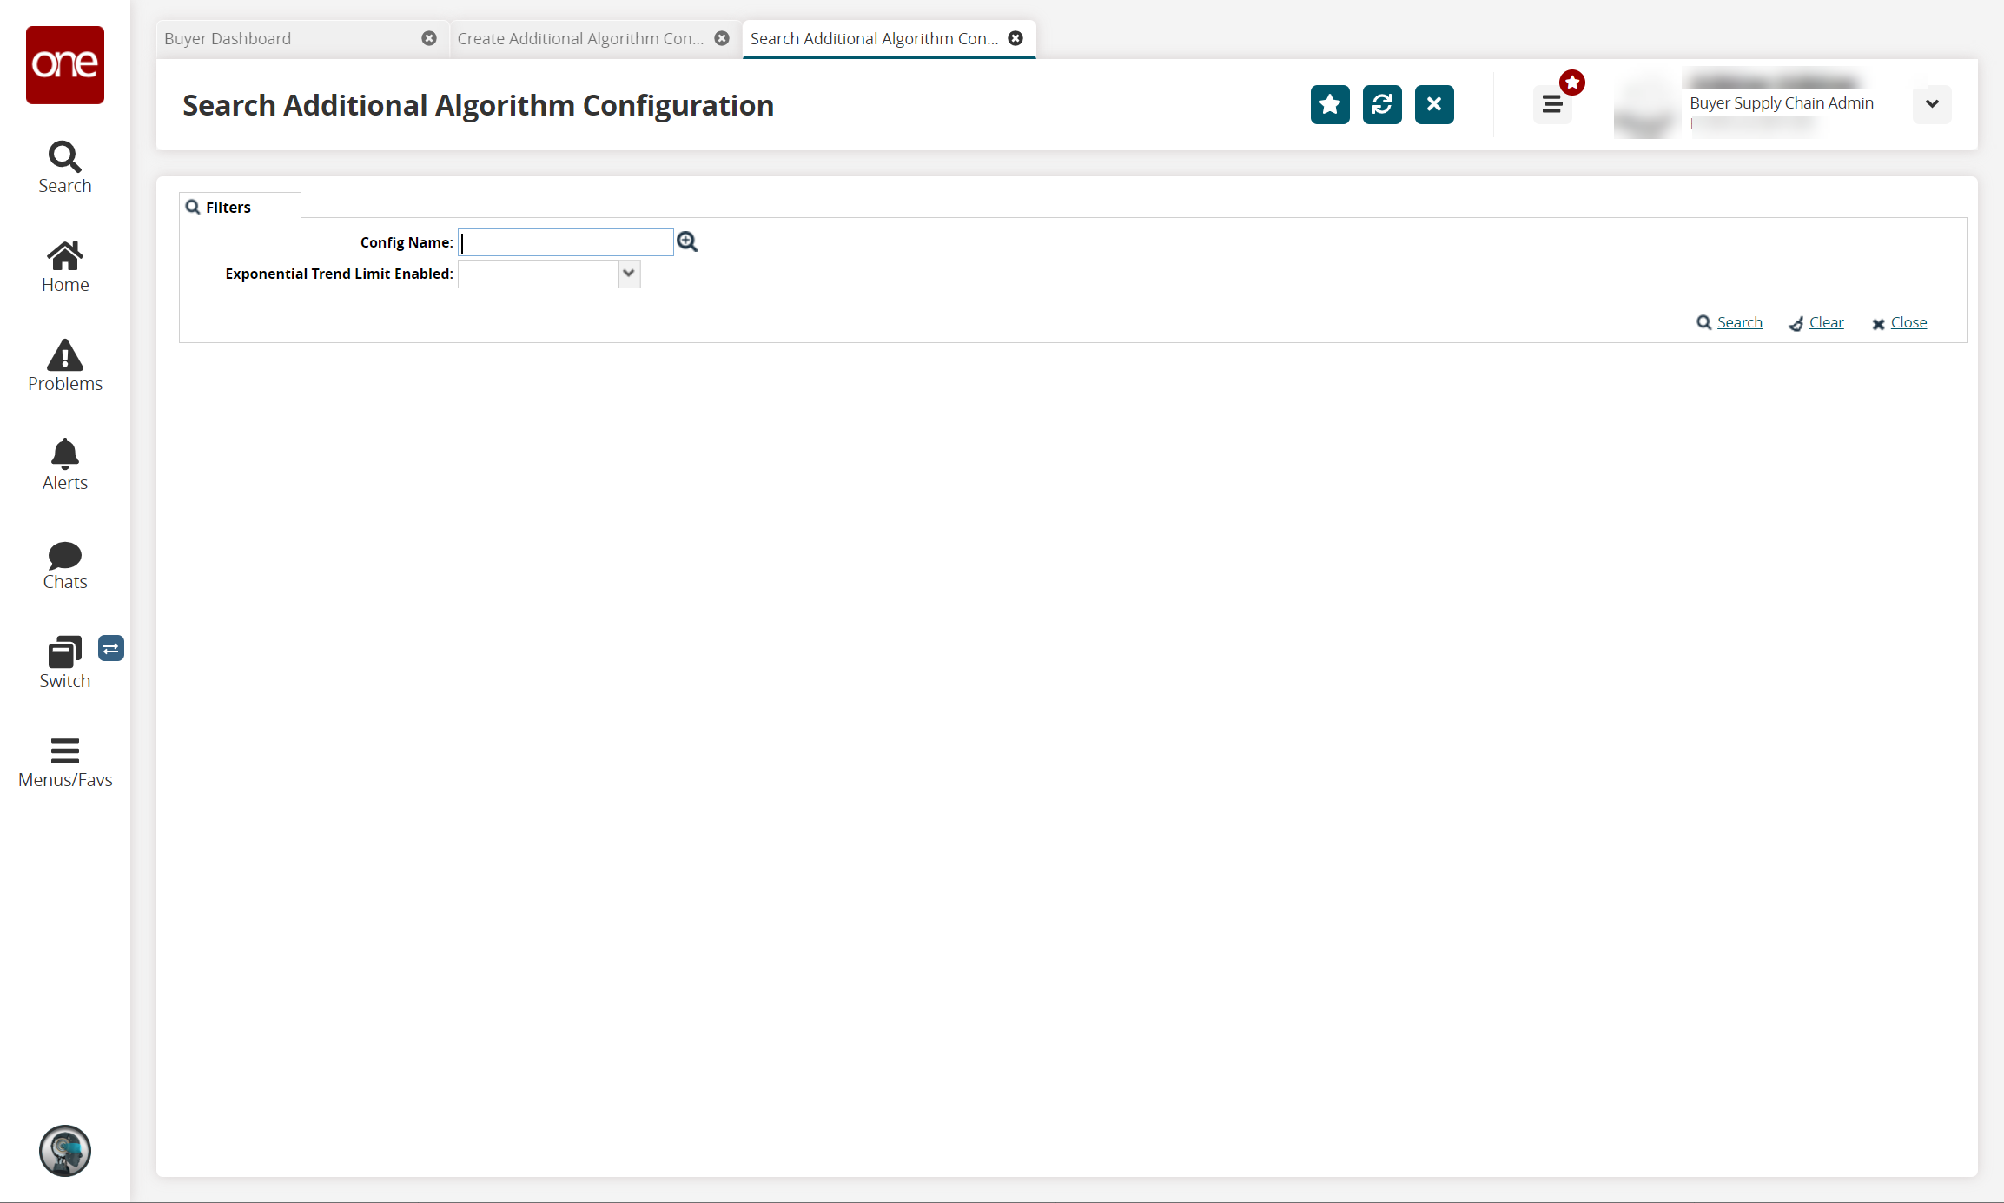The image size is (2004, 1203).
Task: Click the Search link in filters
Action: pyautogui.click(x=1739, y=322)
